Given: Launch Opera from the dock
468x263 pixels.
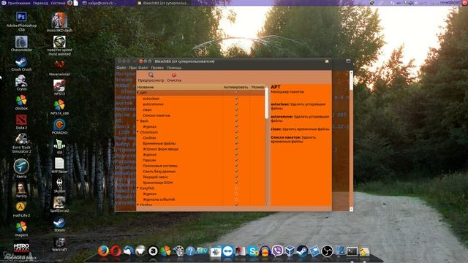Looking at the screenshot, I should click(116, 251).
